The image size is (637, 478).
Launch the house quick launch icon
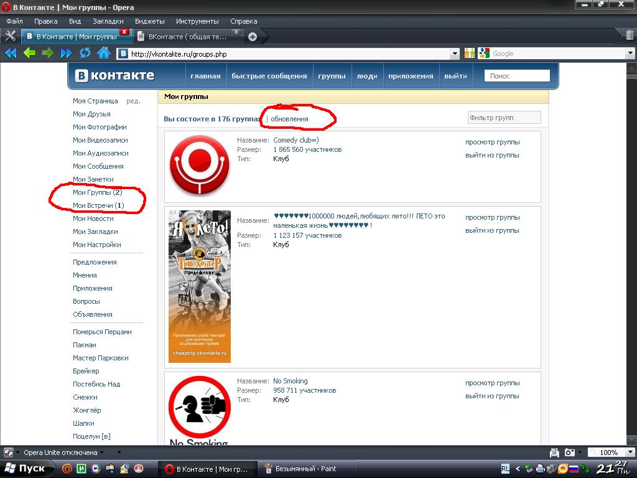pyautogui.click(x=124, y=469)
